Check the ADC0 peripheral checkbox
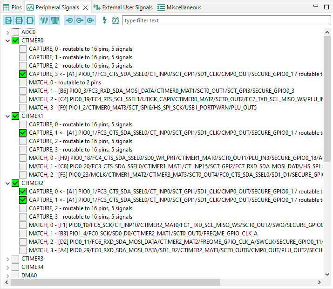333x289 pixels. (15, 32)
